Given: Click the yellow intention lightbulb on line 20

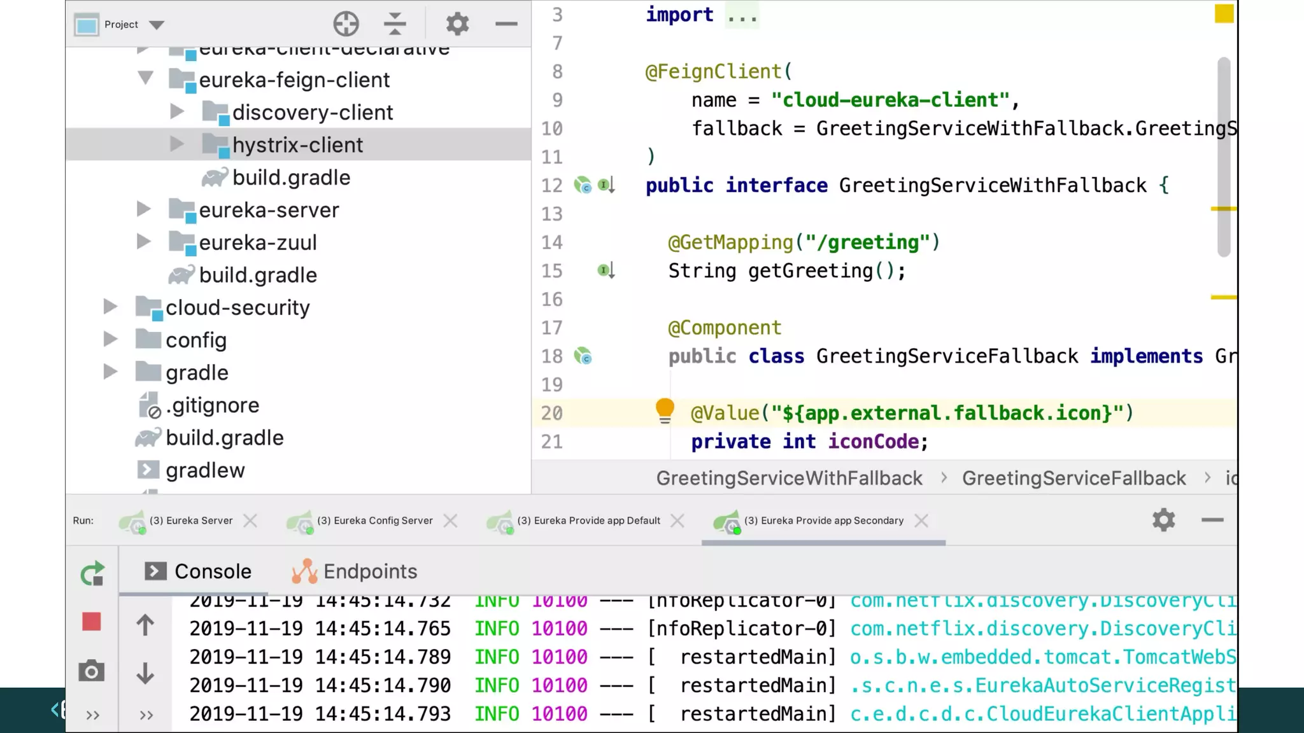Looking at the screenshot, I should 664,410.
